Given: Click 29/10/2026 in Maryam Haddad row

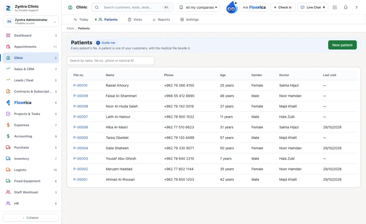Looking at the screenshot, I should [332, 169].
